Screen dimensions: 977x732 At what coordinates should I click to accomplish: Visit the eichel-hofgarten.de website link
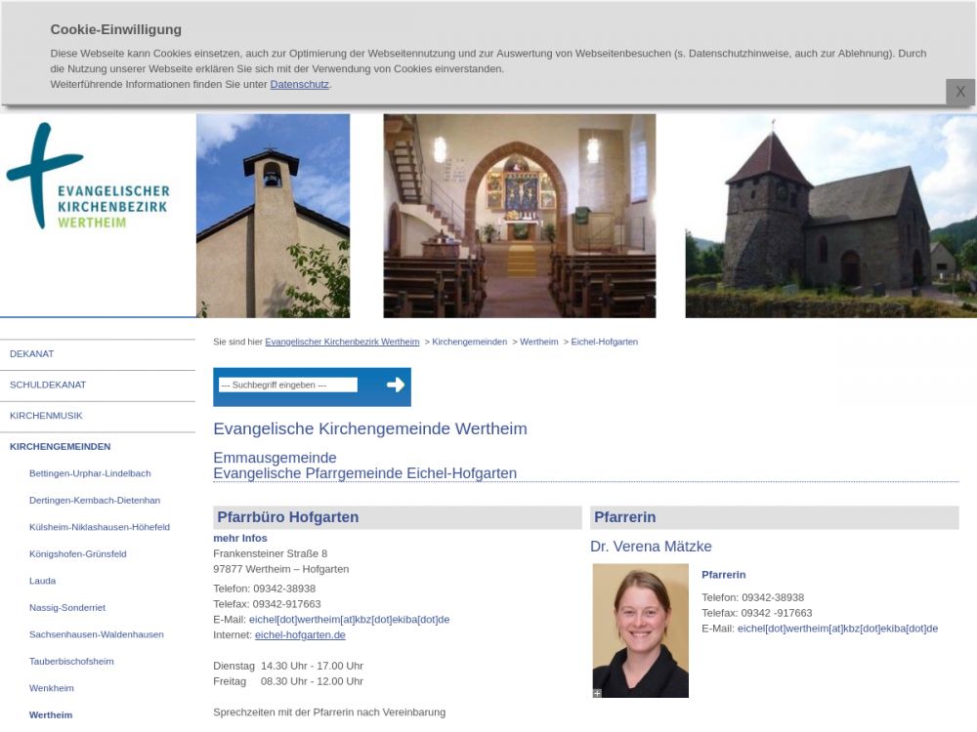point(300,635)
